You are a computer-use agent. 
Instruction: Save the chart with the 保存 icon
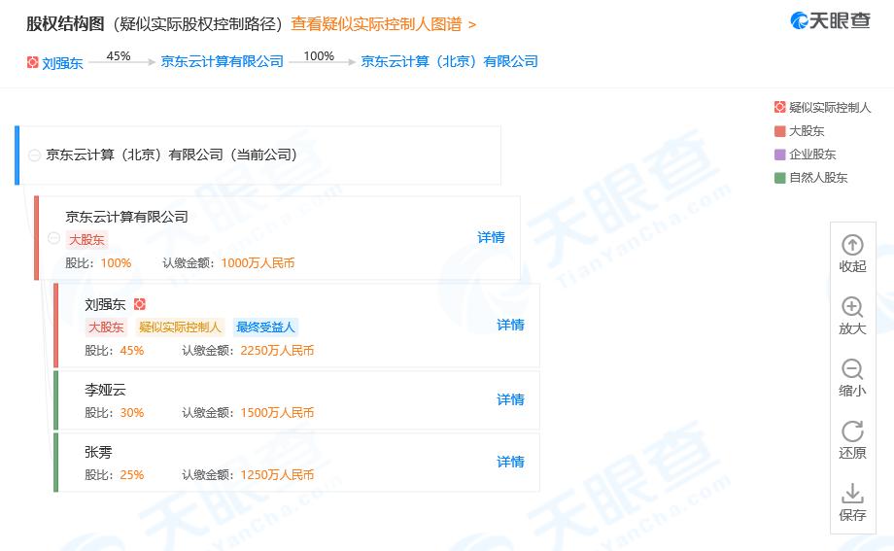click(x=852, y=494)
